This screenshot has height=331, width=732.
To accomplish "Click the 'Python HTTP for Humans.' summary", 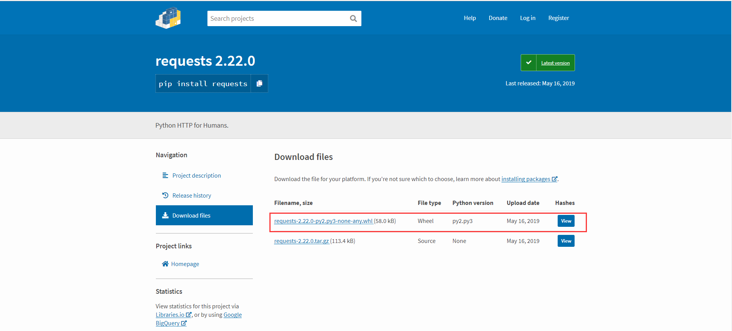I will (192, 125).
